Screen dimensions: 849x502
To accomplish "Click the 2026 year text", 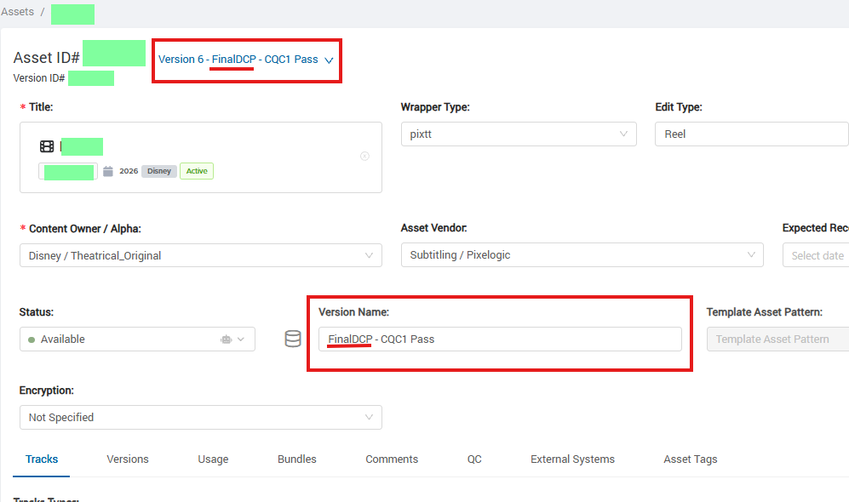I will point(129,171).
